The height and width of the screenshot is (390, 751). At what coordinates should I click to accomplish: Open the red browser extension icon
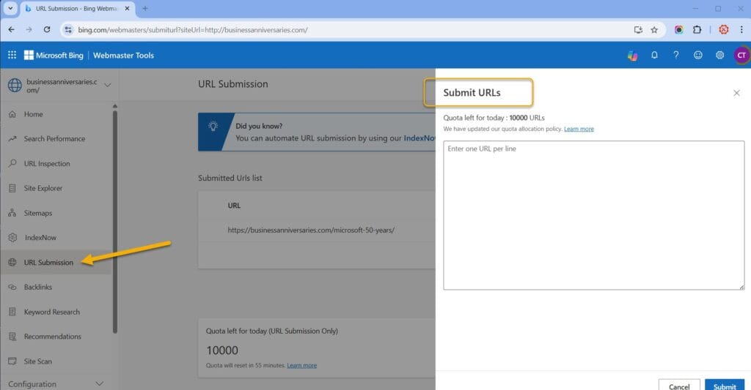click(x=724, y=29)
